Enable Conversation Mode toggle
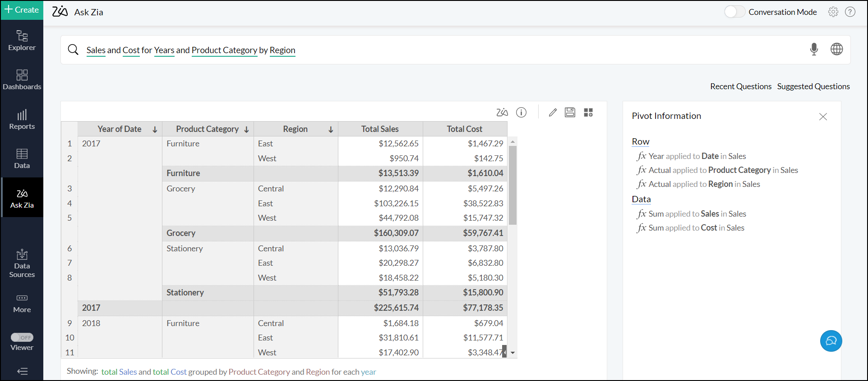 (734, 12)
